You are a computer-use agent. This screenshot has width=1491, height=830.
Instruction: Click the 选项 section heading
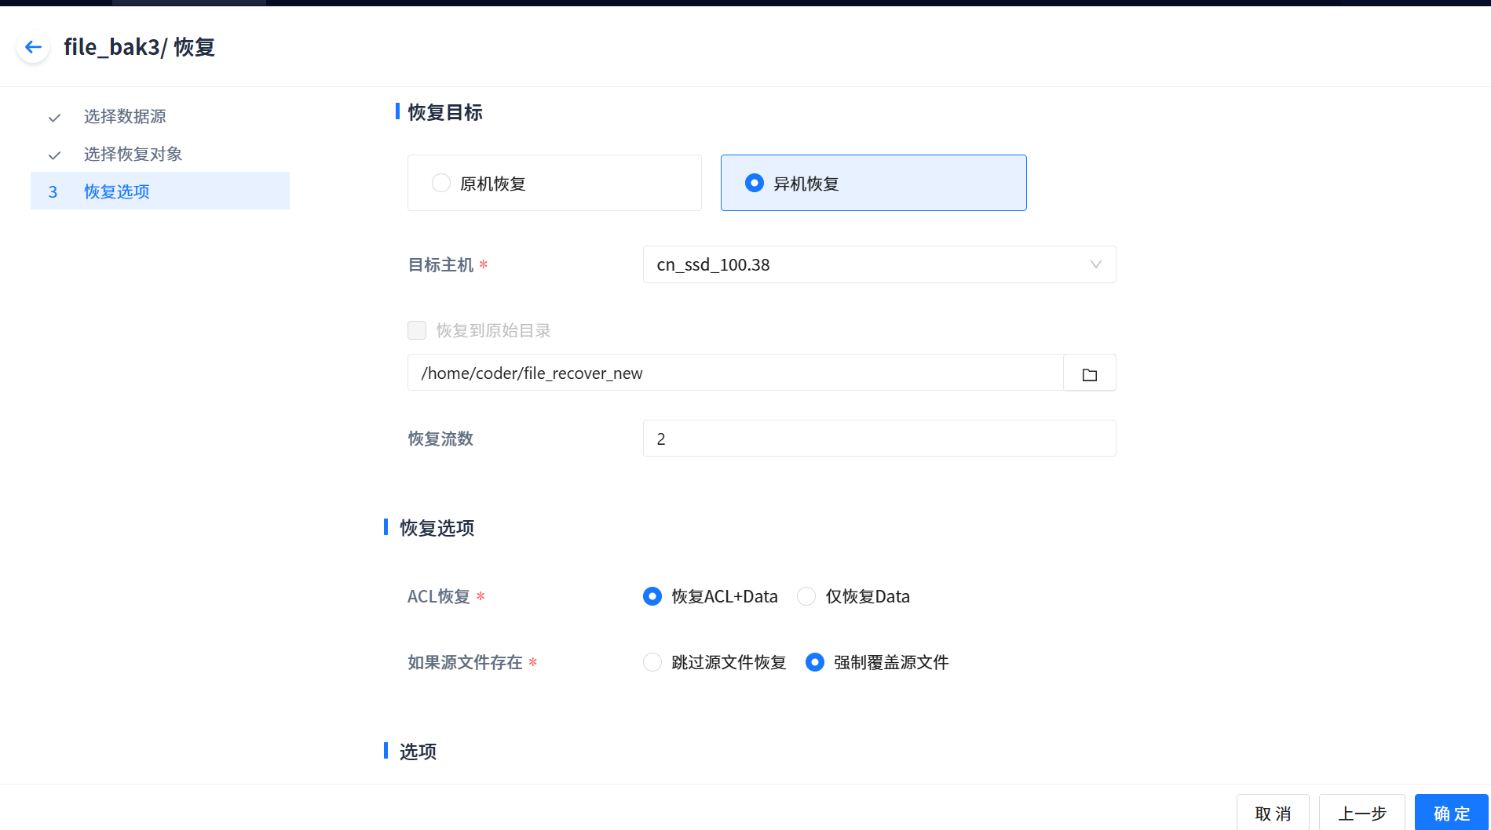tap(418, 752)
